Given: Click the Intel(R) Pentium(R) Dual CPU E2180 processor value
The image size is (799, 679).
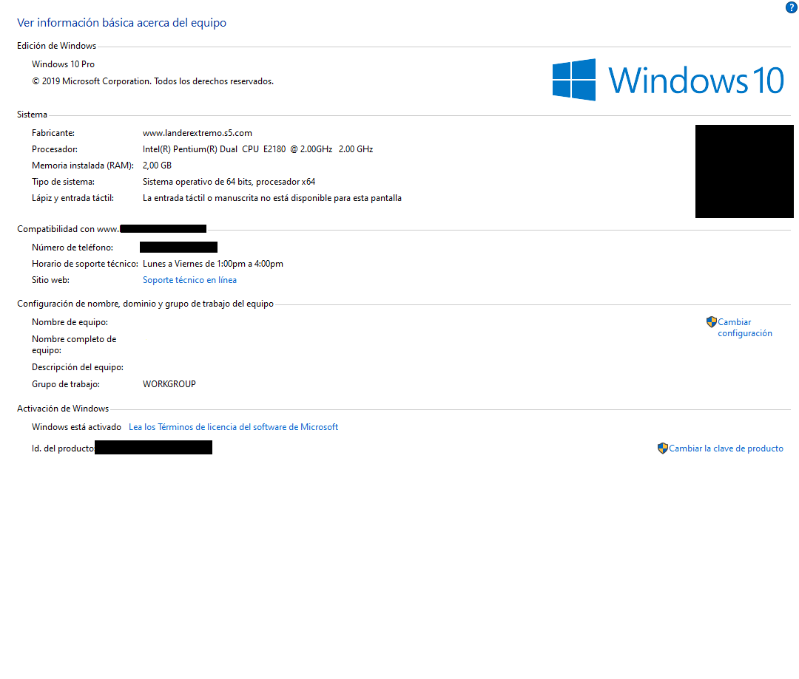Looking at the screenshot, I should pos(258,149).
